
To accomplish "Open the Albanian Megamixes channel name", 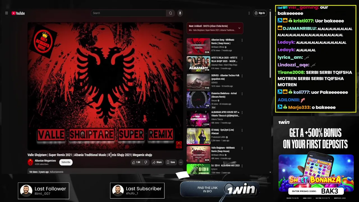I will pos(45,161).
